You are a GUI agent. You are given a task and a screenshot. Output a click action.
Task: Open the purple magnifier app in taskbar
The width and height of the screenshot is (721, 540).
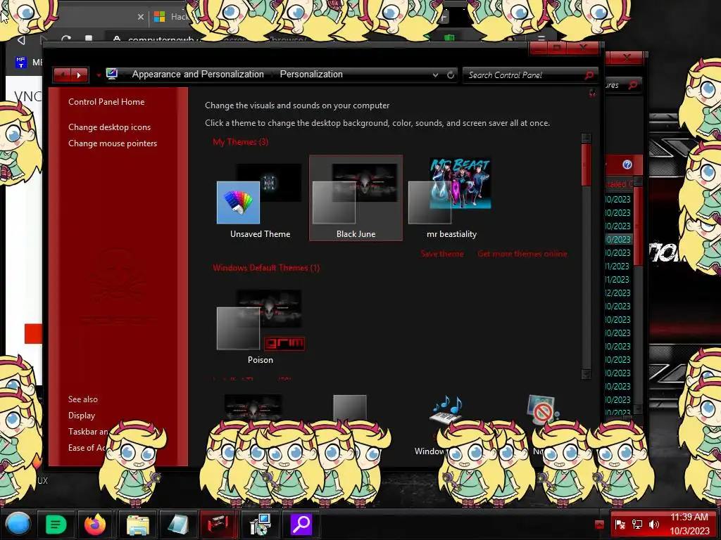click(301, 524)
